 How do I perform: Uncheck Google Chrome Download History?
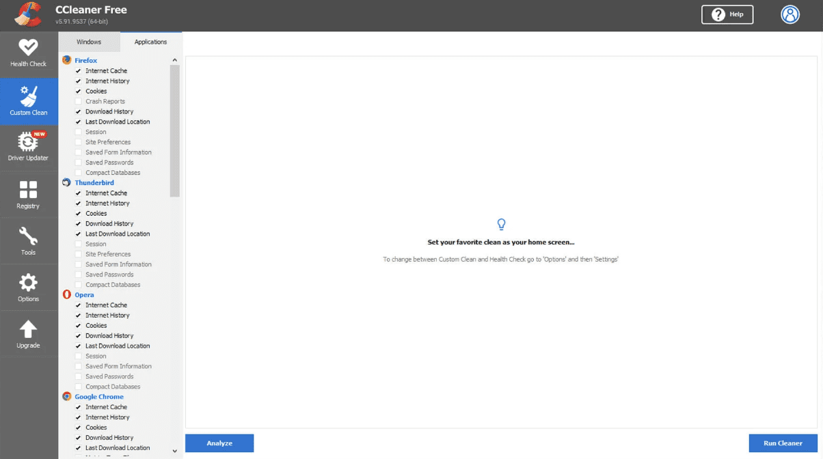click(79, 438)
